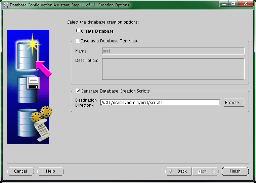This screenshot has height=183, width=256.
Task: Click the 'Destination Directory:' label
Action: 86,103
